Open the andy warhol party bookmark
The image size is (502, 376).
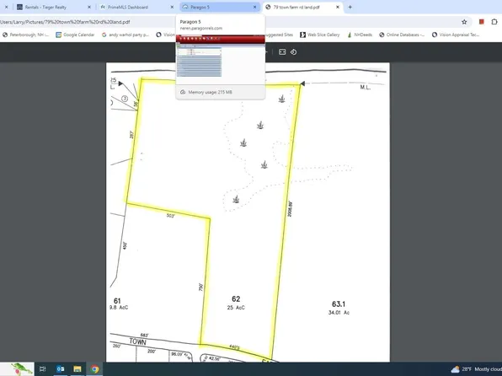[x=125, y=35]
